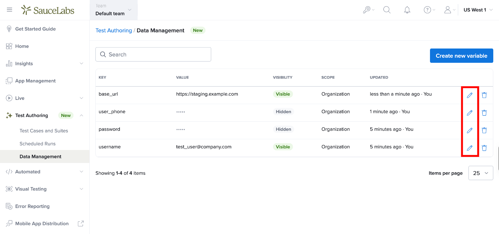Collapse the Test Authoring section chevron
499x234 pixels.
click(x=81, y=115)
